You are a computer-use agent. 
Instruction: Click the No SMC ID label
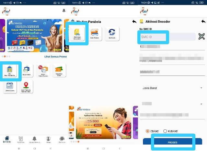click(x=146, y=29)
